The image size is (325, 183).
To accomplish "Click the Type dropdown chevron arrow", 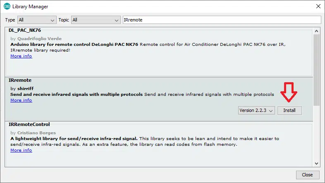I will coord(52,20).
